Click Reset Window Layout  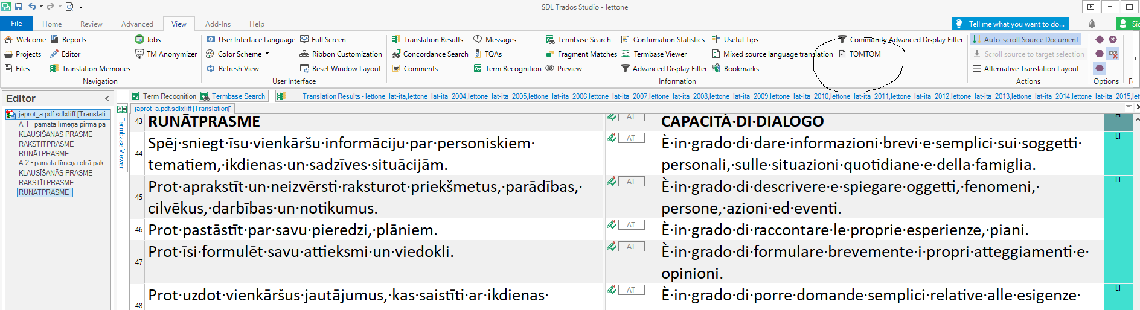[346, 69]
